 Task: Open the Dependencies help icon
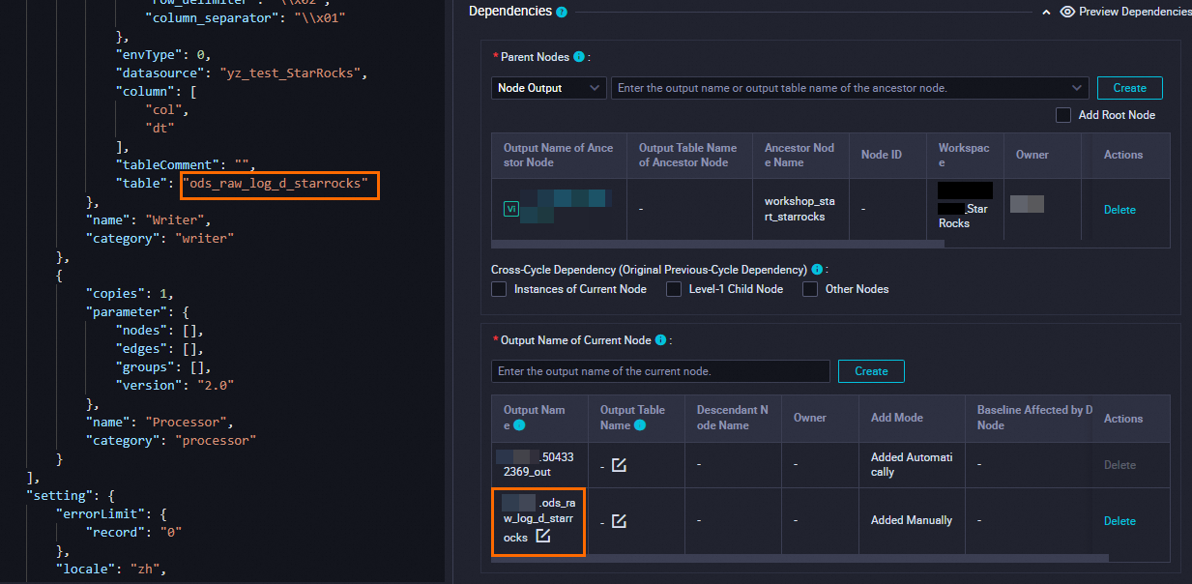[562, 12]
